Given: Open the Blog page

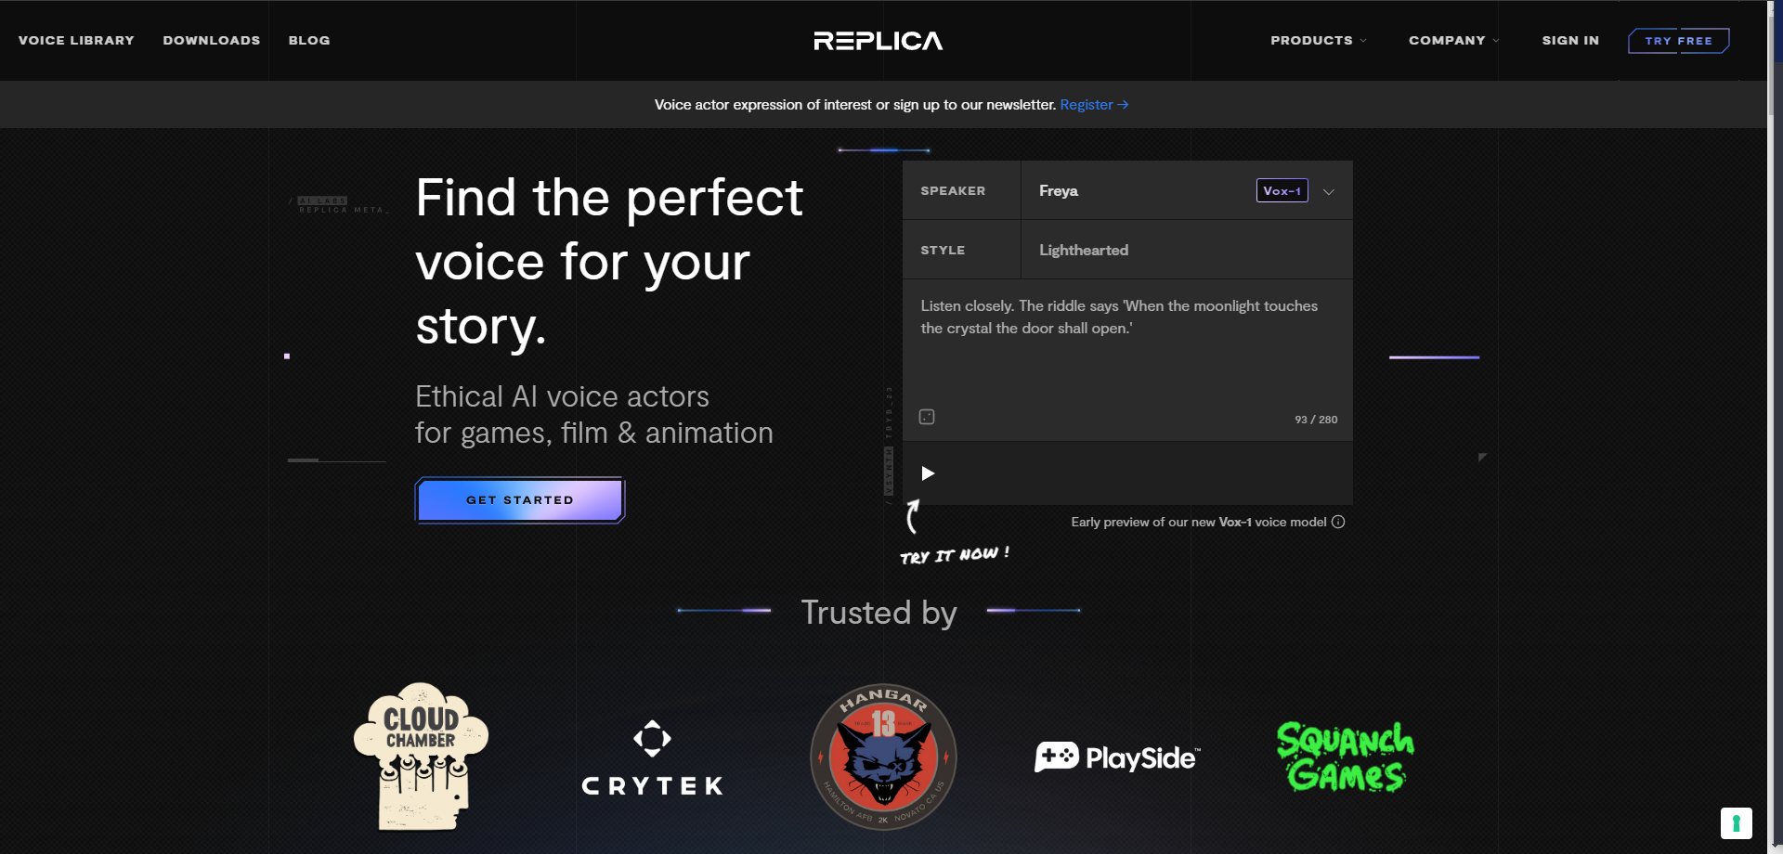Looking at the screenshot, I should (309, 41).
